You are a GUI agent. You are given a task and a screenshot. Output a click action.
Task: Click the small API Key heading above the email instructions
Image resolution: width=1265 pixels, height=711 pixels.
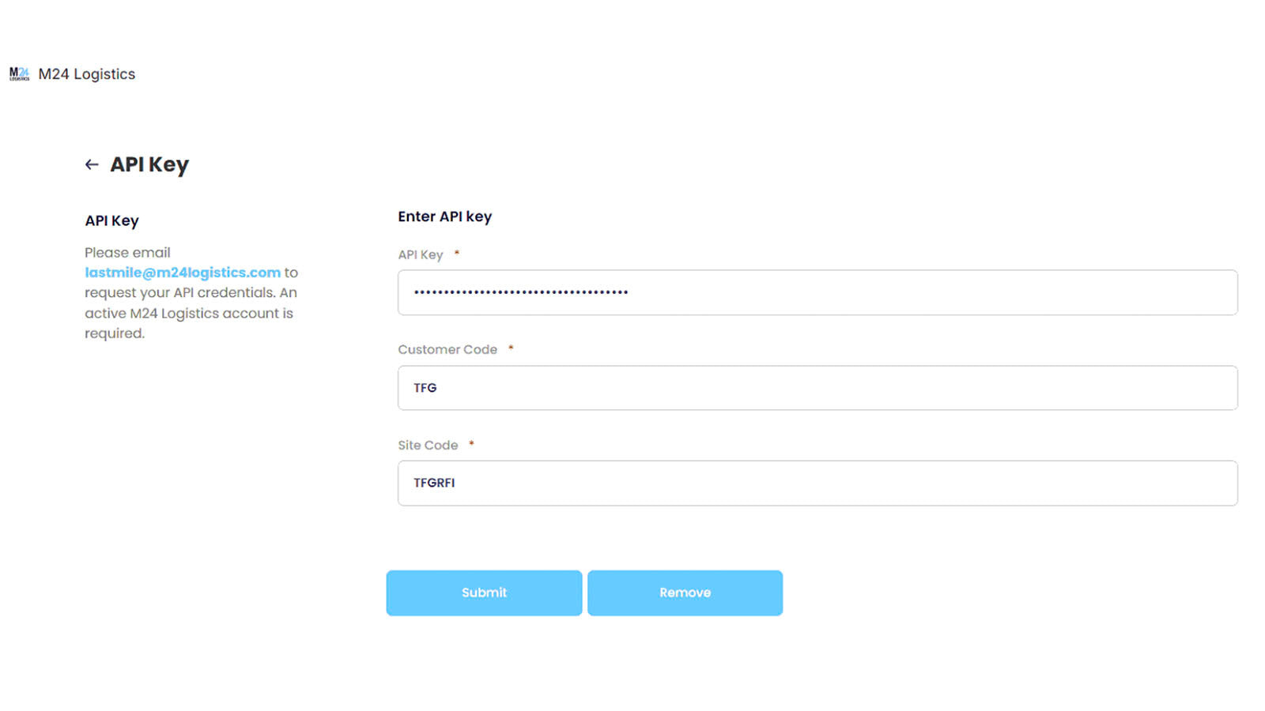(111, 220)
